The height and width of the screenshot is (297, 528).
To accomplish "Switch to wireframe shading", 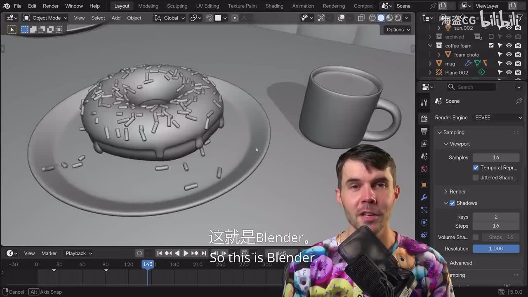I will pos(372,18).
